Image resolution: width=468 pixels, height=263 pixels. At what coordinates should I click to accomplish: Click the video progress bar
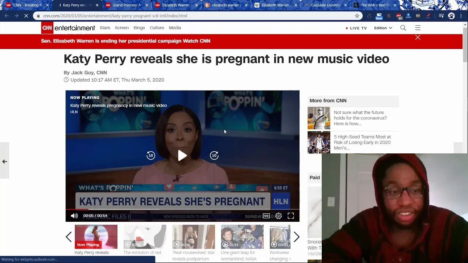[x=182, y=209]
